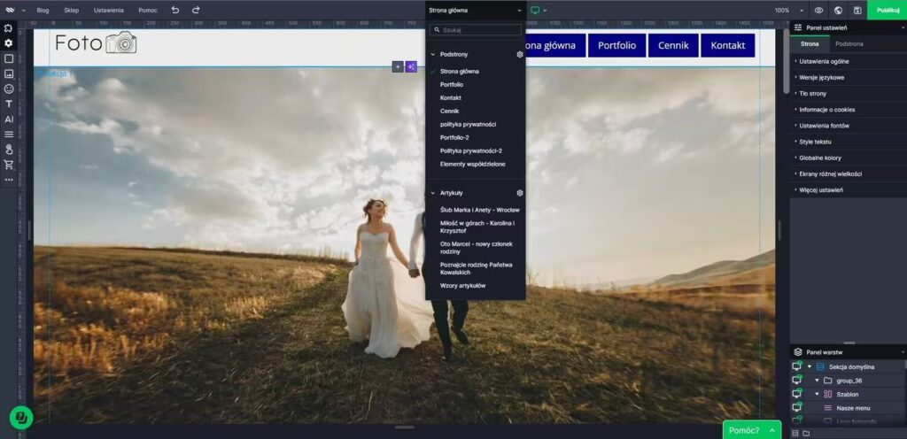
Task: Open the device view dropdown arrow
Action: click(x=545, y=11)
